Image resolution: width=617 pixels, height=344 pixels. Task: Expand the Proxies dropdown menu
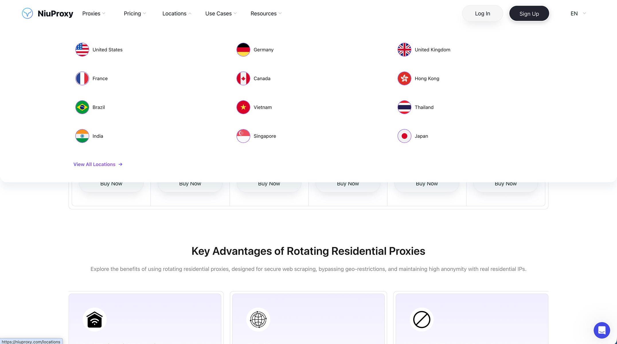click(94, 13)
